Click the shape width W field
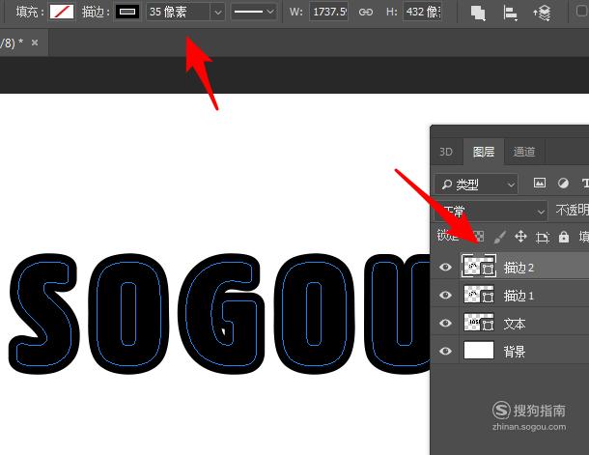Viewport: 589px width, 455px height. click(329, 12)
